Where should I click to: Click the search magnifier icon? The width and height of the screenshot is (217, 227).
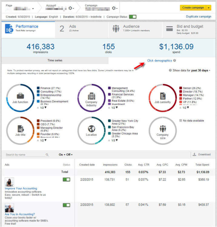(47, 155)
